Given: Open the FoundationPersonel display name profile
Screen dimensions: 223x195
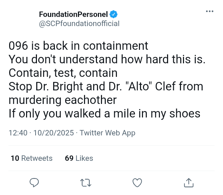Looking at the screenshot, I should point(73,14).
